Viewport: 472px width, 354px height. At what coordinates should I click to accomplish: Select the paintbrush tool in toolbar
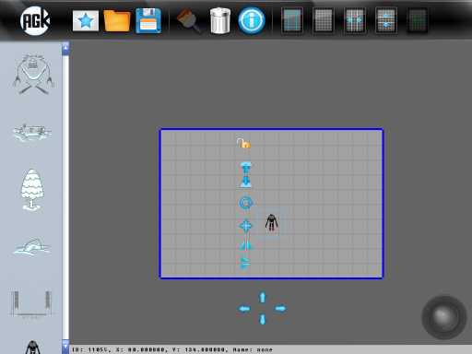pos(189,20)
